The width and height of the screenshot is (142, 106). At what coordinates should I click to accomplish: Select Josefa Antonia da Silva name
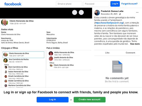pos(64,57)
